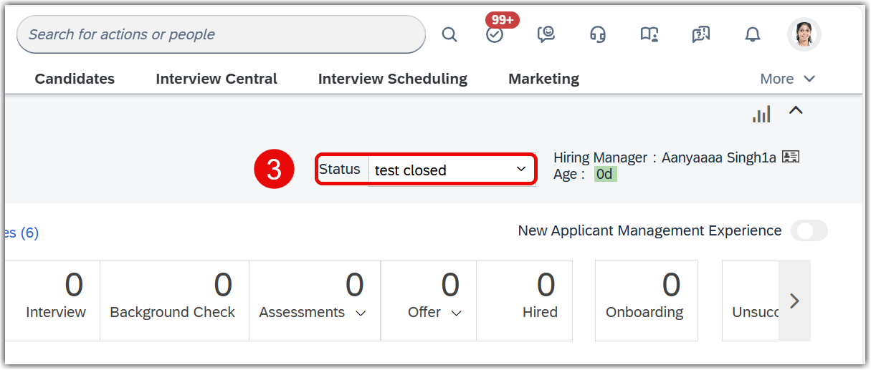Switch to the Interview Central tab
This screenshot has height=370, width=871.
(216, 79)
